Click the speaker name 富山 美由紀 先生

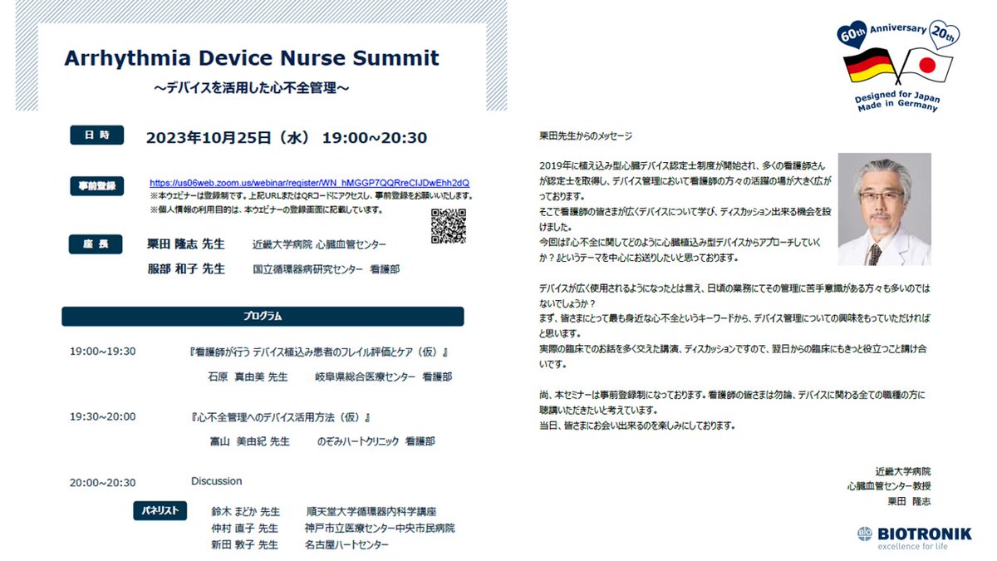(249, 441)
